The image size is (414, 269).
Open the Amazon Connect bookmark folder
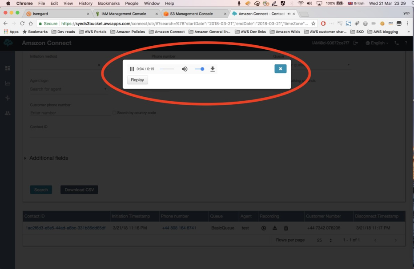coord(167,32)
